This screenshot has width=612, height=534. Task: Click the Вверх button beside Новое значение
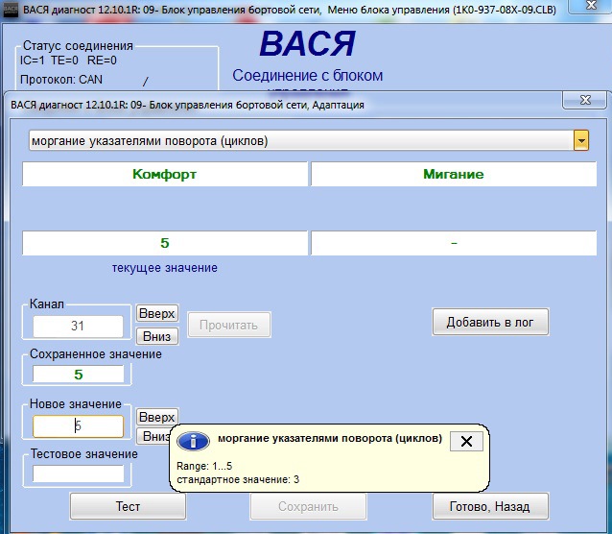point(157,417)
